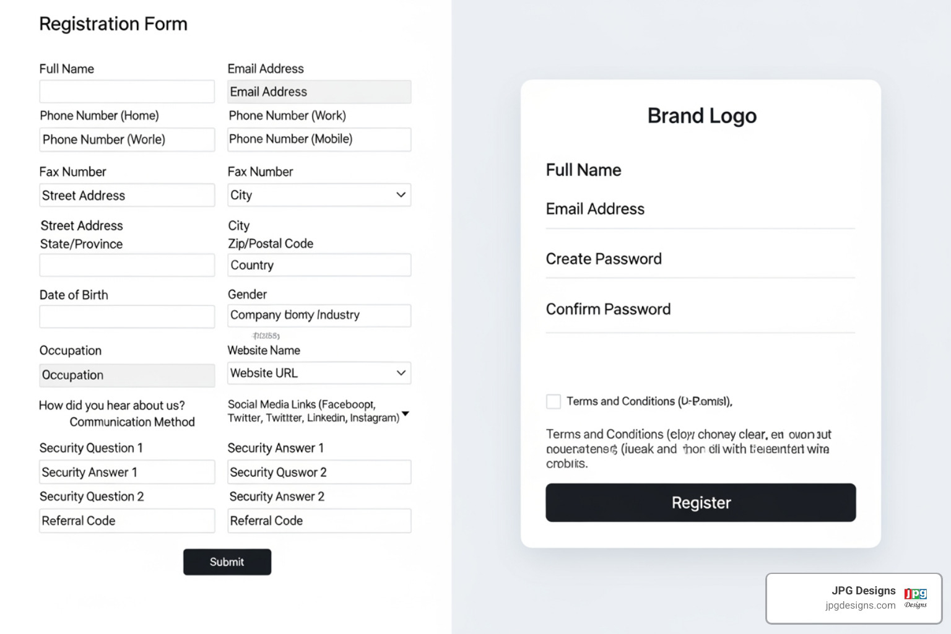The height and width of the screenshot is (634, 951).
Task: Click the Country input field
Action: (x=319, y=264)
